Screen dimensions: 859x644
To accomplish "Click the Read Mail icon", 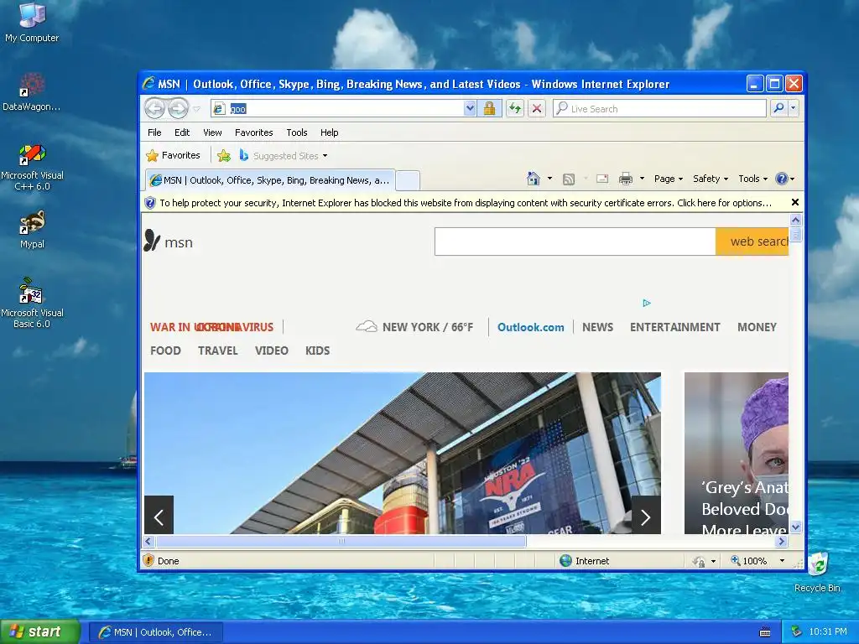I will [602, 179].
